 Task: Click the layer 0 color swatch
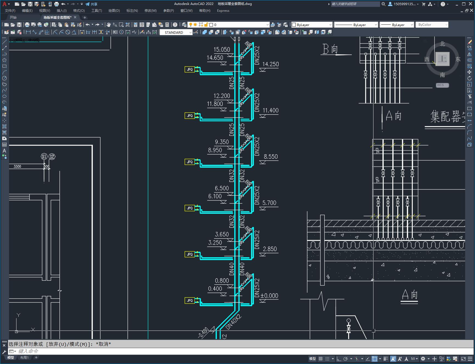[211, 25]
